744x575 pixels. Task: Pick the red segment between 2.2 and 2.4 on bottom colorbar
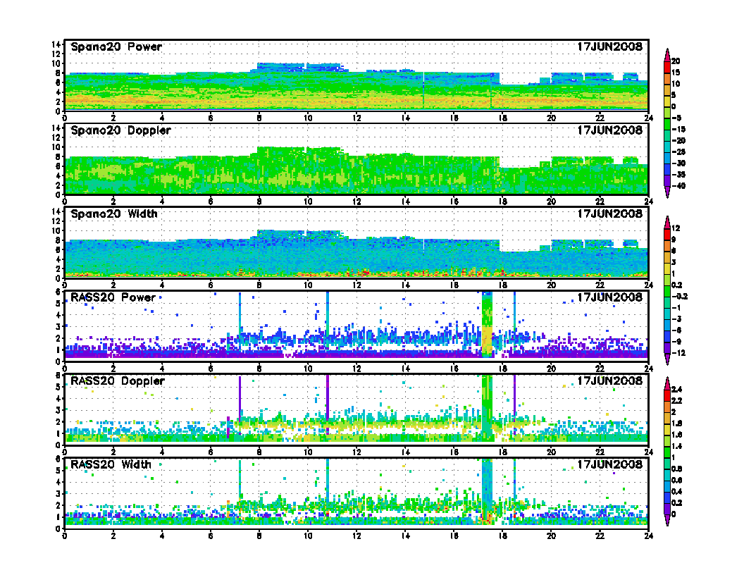667,395
